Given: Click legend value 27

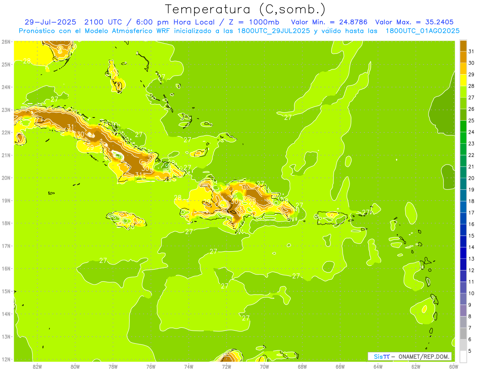Looking at the screenshot, I should pos(472,98).
